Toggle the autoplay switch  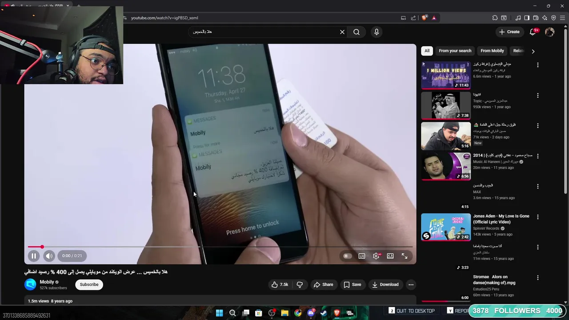pos(347,256)
